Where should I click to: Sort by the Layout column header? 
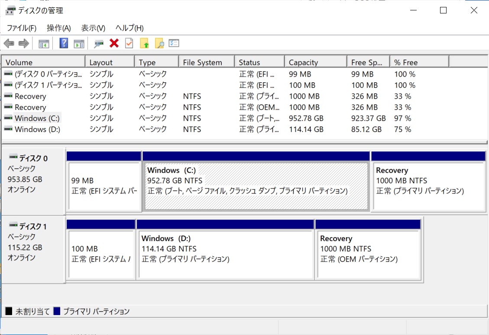[110, 62]
